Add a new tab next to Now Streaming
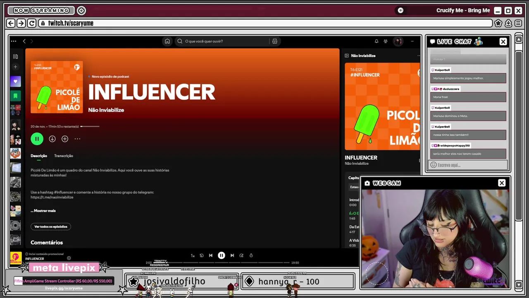This screenshot has width=529, height=298. tap(81, 11)
